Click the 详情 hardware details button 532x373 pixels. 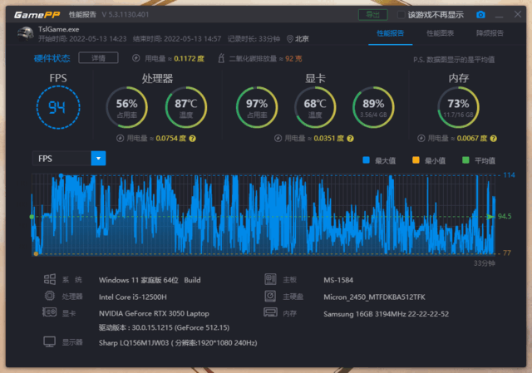97,58
